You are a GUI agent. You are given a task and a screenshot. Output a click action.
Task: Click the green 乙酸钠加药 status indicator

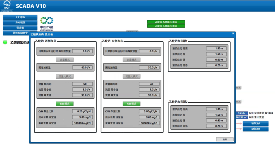click(5, 42)
